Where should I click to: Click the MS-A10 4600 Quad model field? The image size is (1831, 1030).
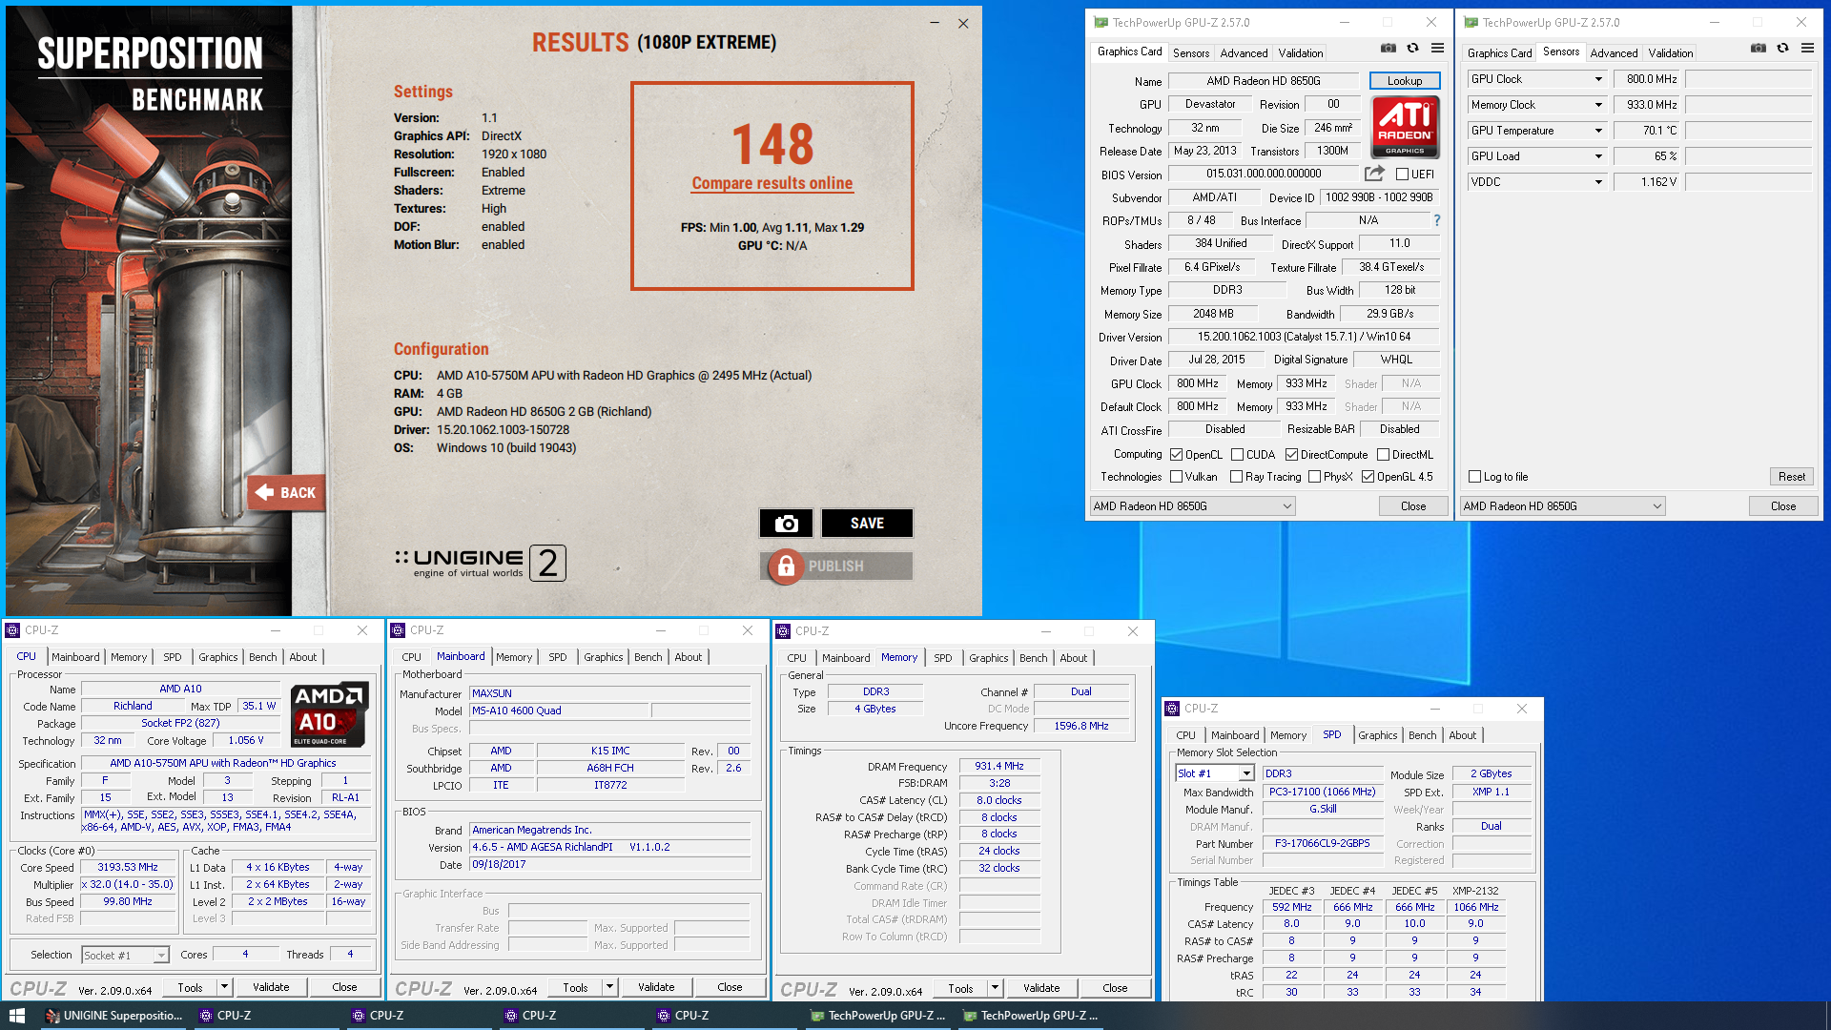pyautogui.click(x=559, y=711)
